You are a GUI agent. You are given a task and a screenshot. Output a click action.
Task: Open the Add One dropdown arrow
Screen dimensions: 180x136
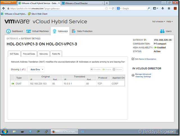click(42, 69)
